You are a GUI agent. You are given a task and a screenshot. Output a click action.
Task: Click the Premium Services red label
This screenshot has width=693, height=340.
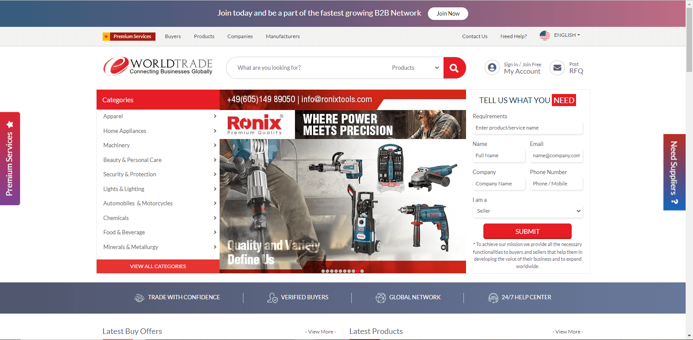point(133,36)
